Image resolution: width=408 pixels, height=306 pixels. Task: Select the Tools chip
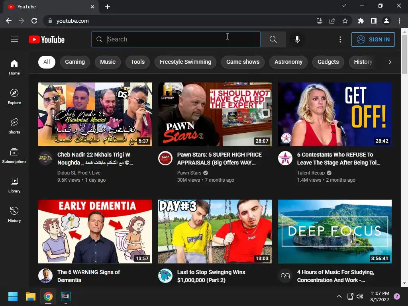click(x=137, y=62)
